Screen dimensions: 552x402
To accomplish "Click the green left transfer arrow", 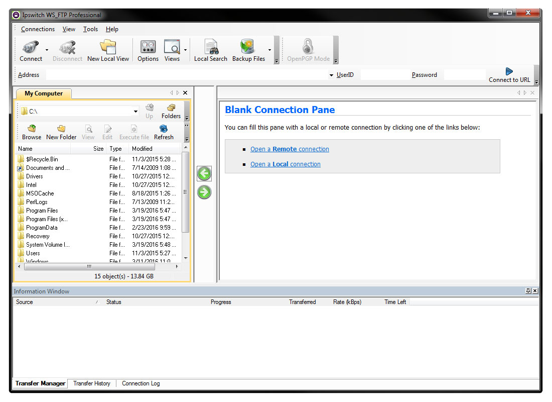I will click(x=204, y=173).
